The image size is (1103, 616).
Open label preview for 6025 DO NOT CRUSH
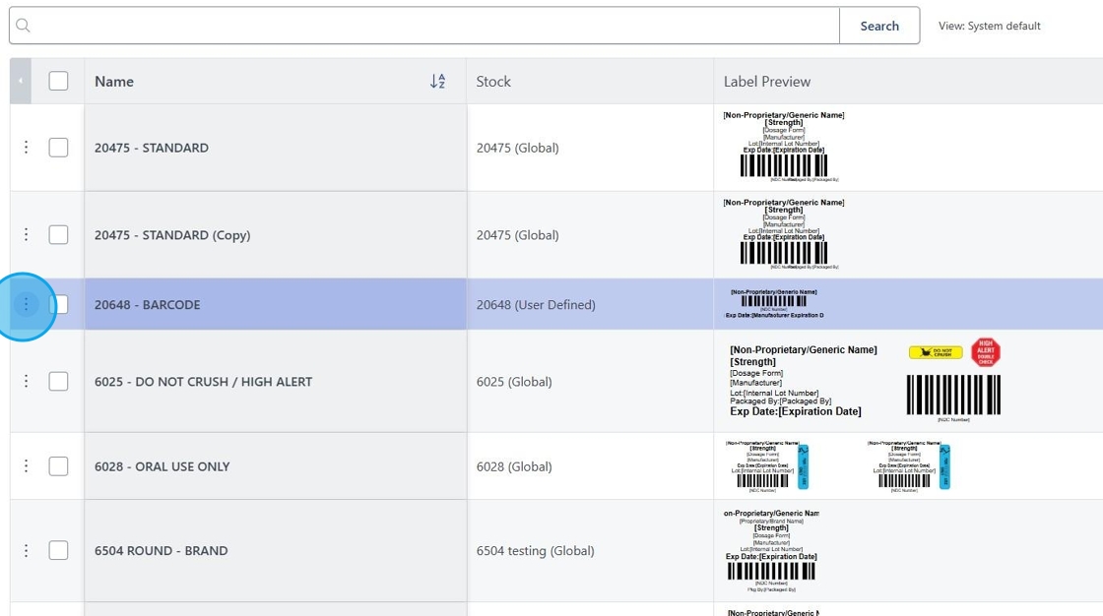click(x=865, y=381)
